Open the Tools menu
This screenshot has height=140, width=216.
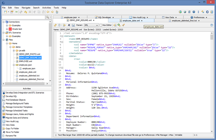pyautogui.click(x=56, y=8)
